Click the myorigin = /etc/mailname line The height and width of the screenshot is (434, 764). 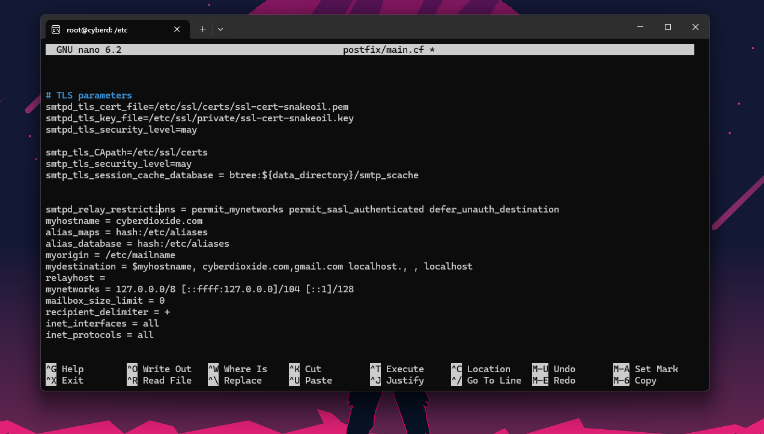111,255
